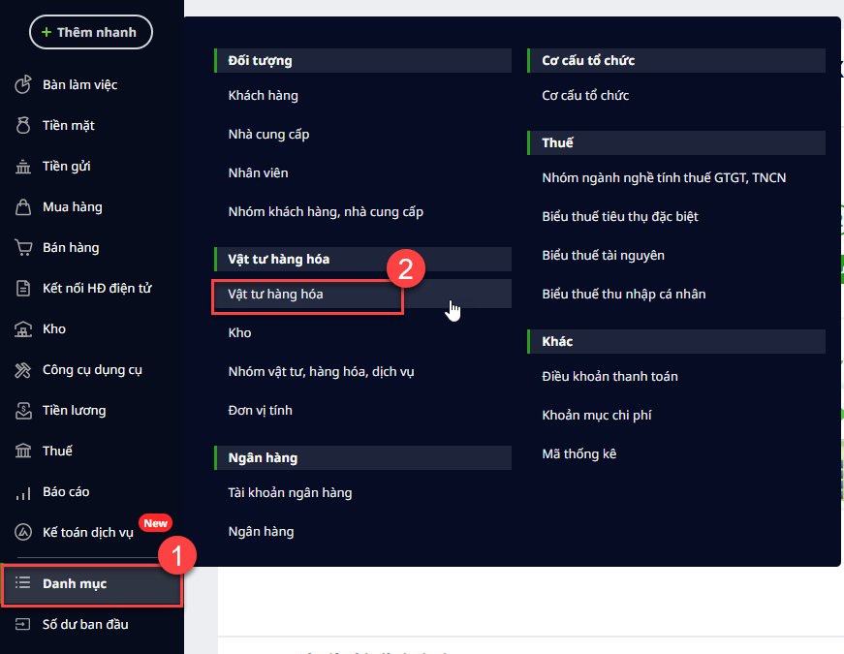Open Điều khoản thanh toán option

610,376
